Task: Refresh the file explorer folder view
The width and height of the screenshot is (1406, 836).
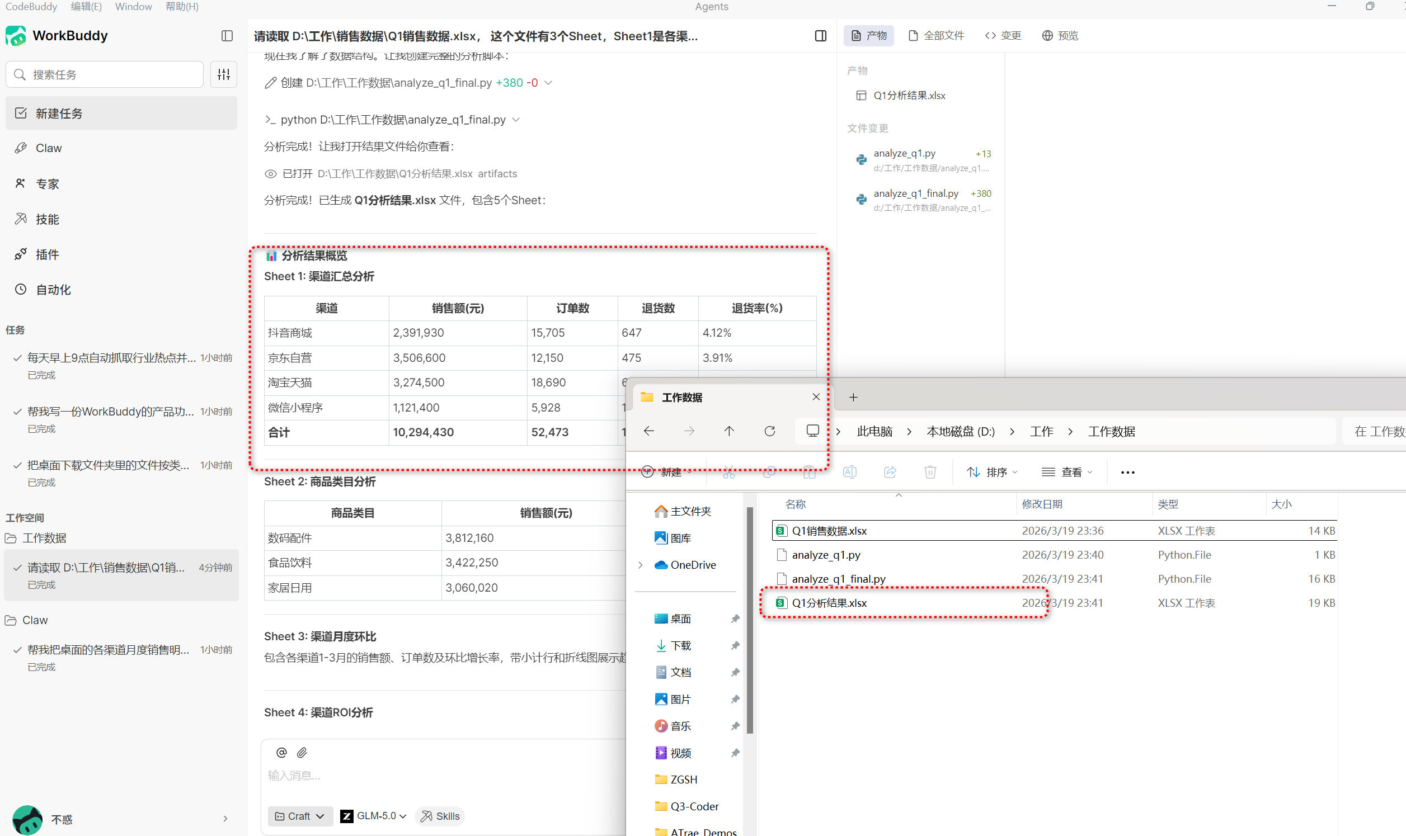Action: (x=769, y=431)
